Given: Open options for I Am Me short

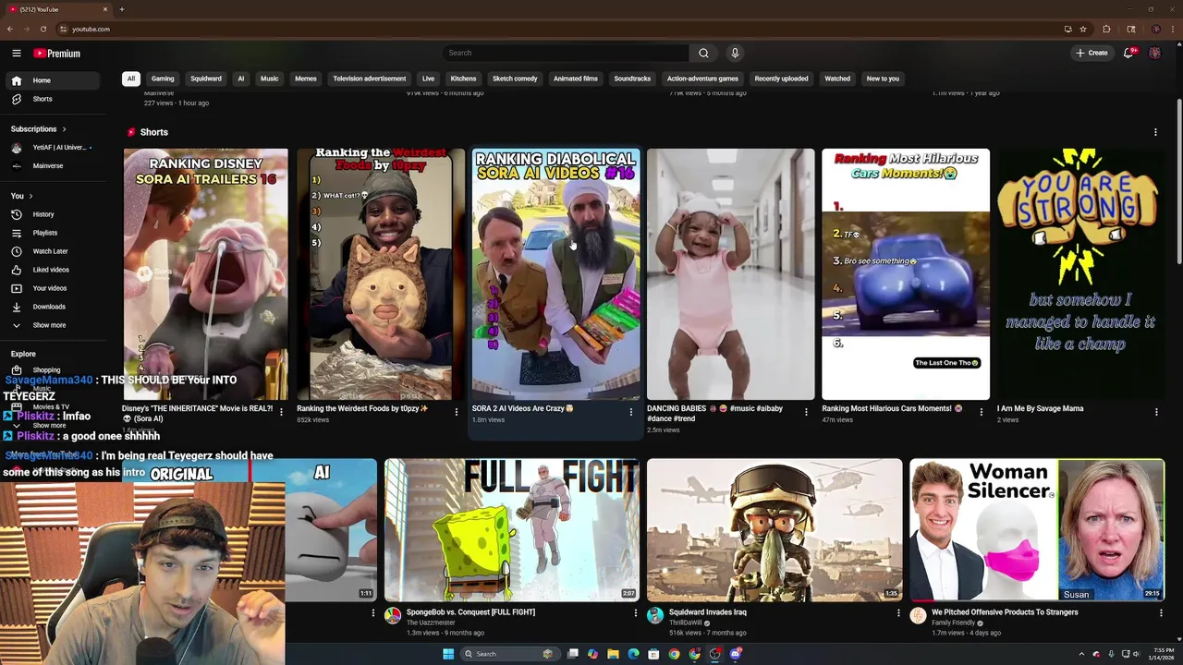Looking at the screenshot, I should 1156,412.
